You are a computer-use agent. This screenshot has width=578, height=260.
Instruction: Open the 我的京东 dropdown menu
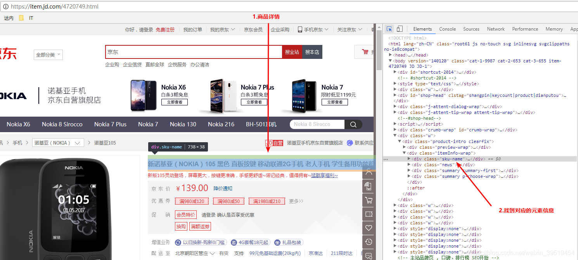pos(222,29)
